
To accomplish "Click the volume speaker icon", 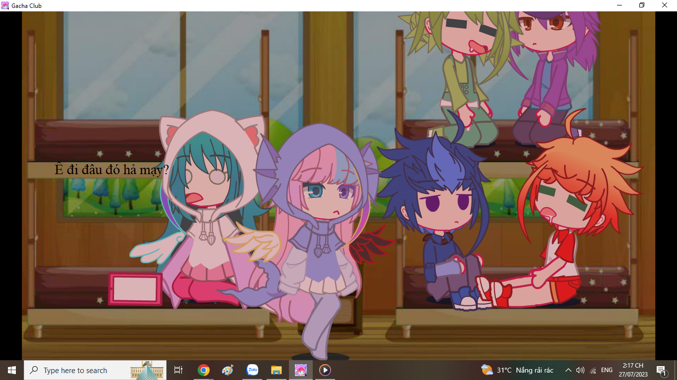I will (x=580, y=370).
